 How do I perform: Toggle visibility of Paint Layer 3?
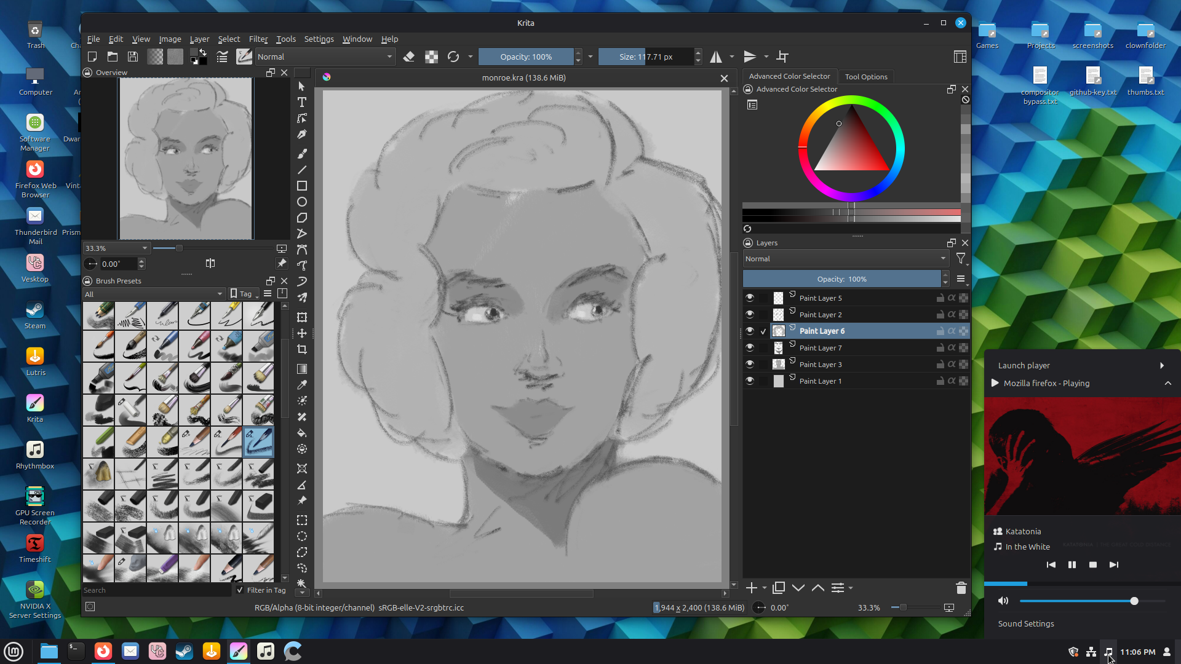click(x=749, y=364)
